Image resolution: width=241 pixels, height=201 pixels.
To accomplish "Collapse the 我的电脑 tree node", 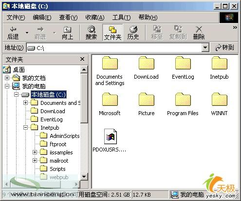I will pos(7,86).
